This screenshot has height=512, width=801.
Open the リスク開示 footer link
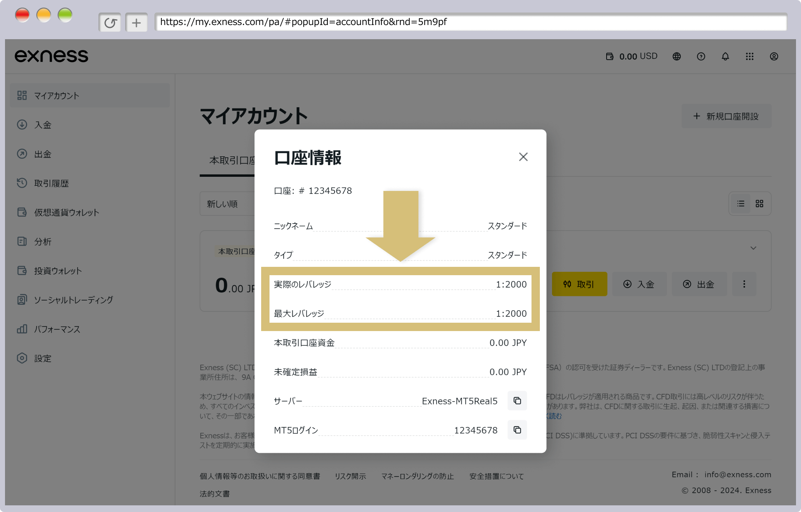point(350,476)
